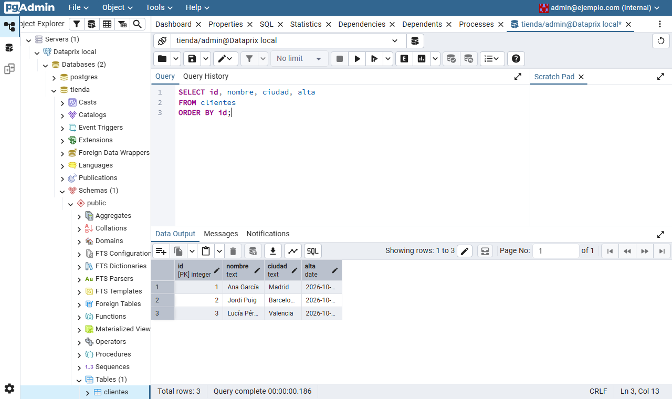Click Save Data Changes database icon
The height and width of the screenshot is (399, 672).
(x=253, y=251)
